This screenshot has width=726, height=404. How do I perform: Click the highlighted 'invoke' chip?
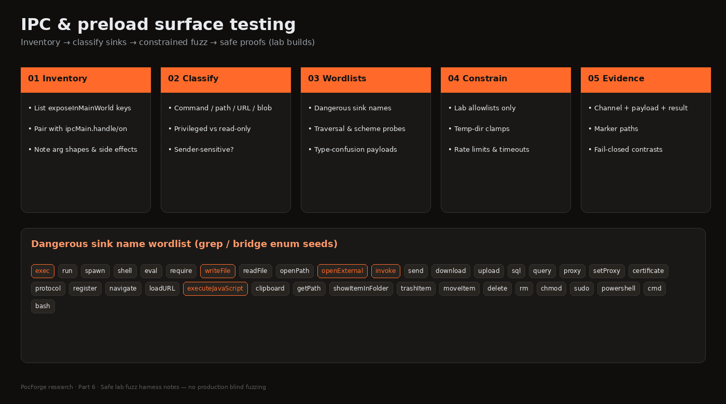386,271
